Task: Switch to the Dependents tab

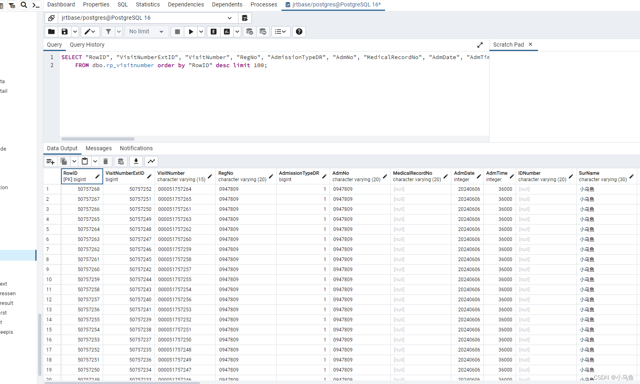Action: [x=227, y=4]
